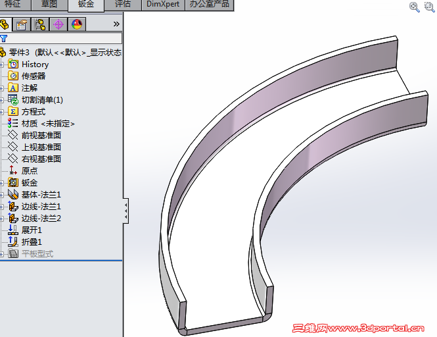
Task: Select the 上视基准面 label
Action: (x=41, y=147)
